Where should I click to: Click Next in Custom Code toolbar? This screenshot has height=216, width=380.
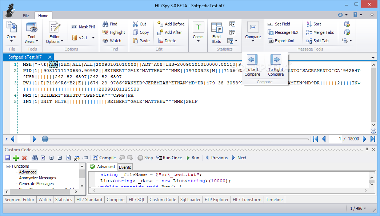pyautogui.click(x=239, y=158)
